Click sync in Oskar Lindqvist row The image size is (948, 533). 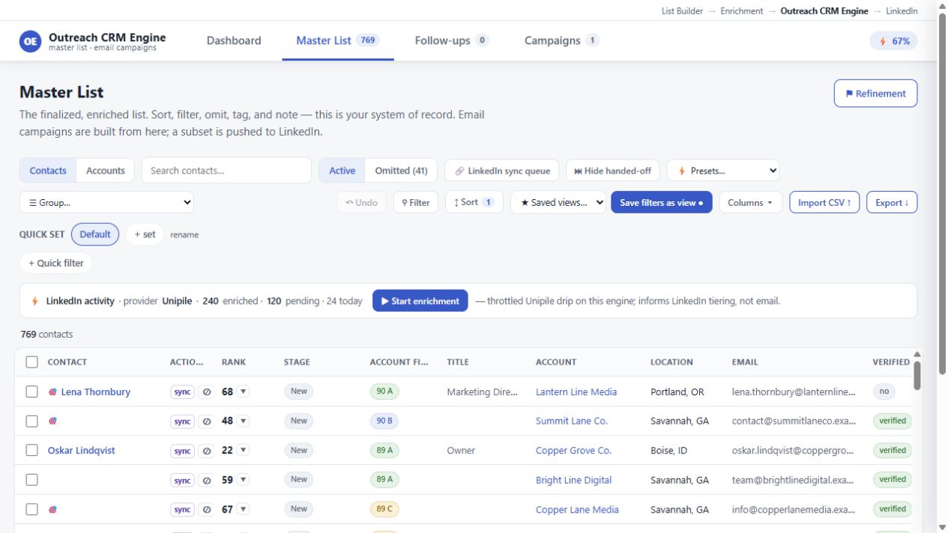[183, 451]
